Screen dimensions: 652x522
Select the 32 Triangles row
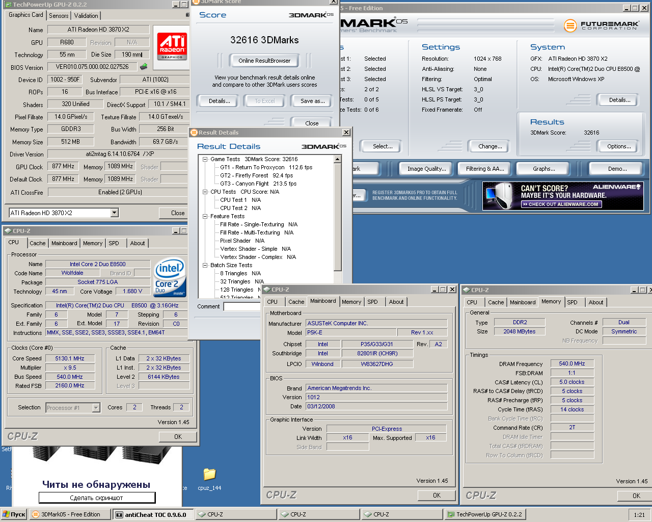(241, 281)
